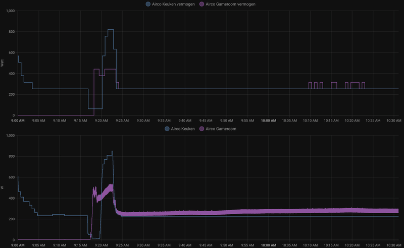Viewport: 404px width, 248px height.
Task: Click the 10:15 AM label under the Watt chart
Action: click(331, 120)
